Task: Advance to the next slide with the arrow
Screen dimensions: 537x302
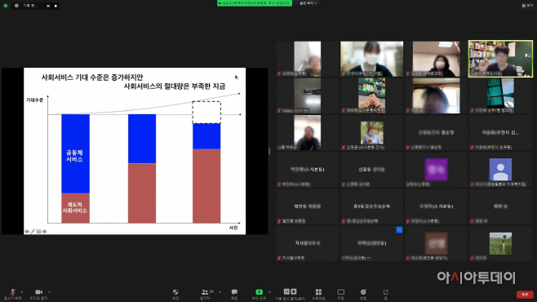Action: [x=45, y=232]
